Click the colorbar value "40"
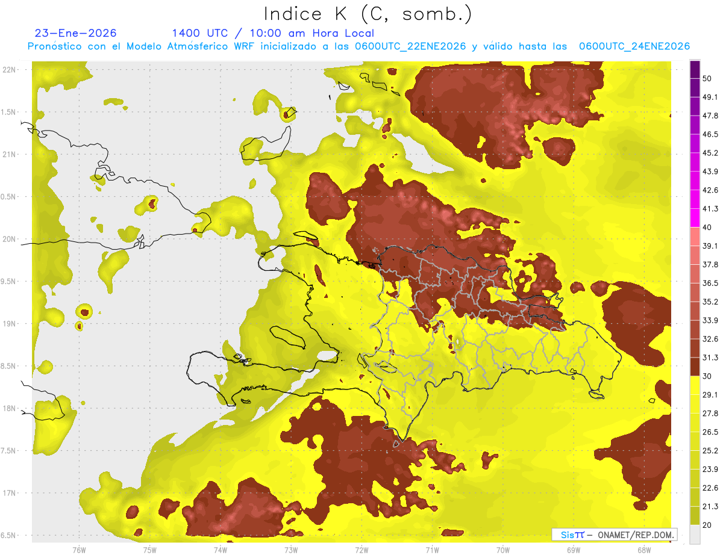 [x=707, y=227]
